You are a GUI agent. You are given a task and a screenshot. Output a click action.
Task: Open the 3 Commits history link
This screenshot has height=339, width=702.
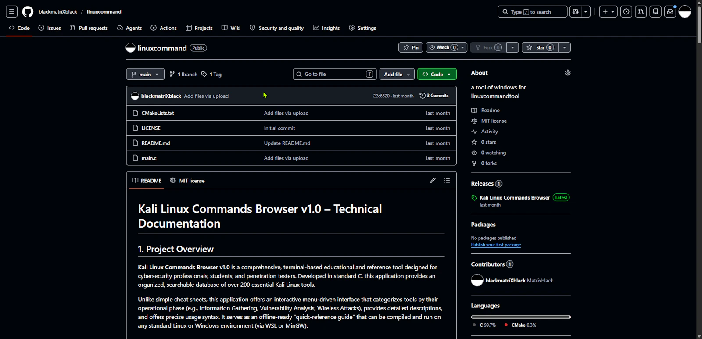(434, 96)
